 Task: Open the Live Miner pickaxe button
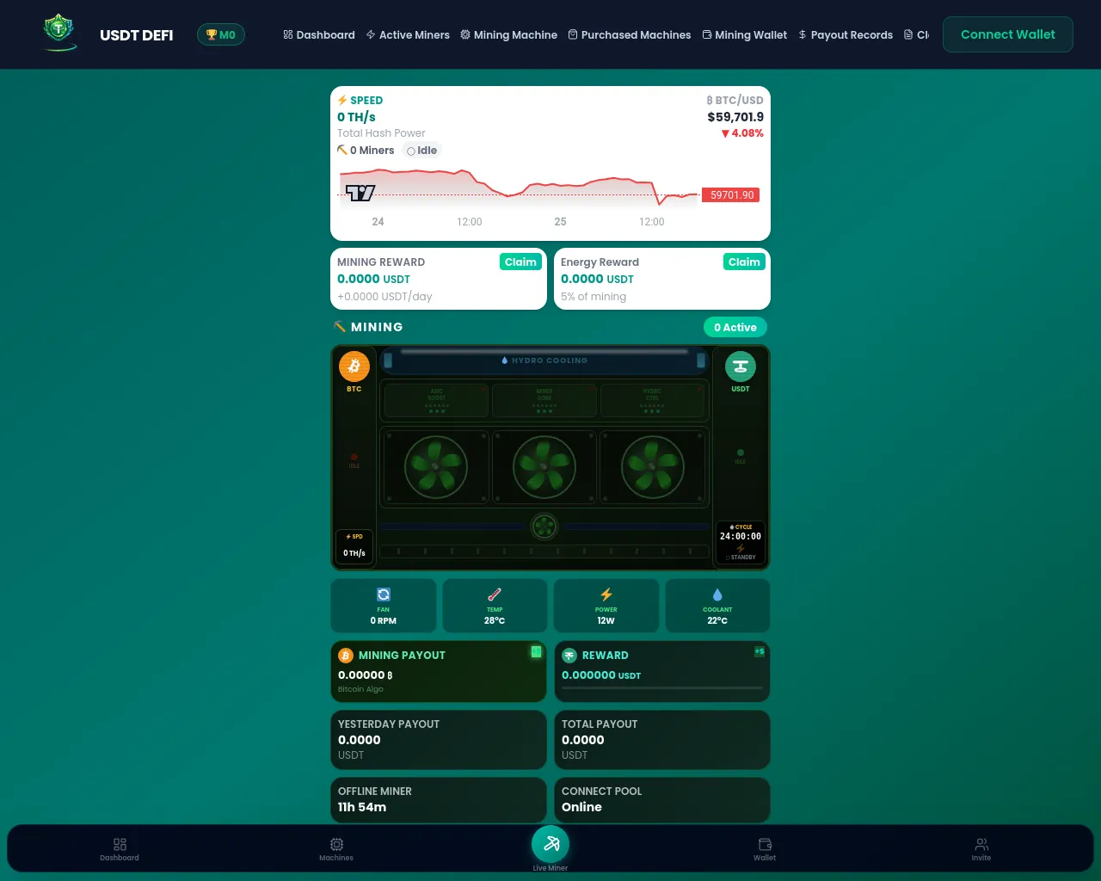point(550,844)
